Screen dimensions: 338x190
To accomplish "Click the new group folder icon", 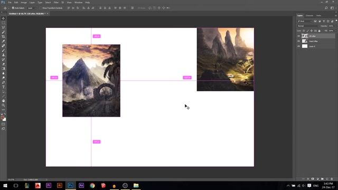I will pyautogui.click(x=322, y=179).
